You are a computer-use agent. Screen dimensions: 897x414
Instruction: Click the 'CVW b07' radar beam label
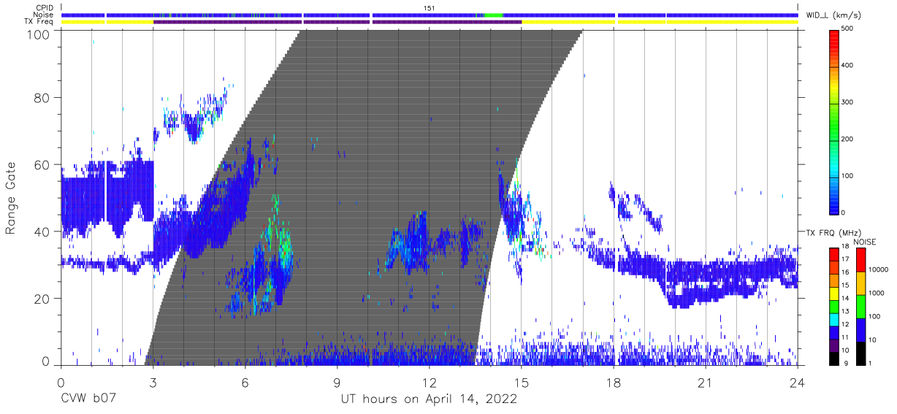[x=88, y=399]
